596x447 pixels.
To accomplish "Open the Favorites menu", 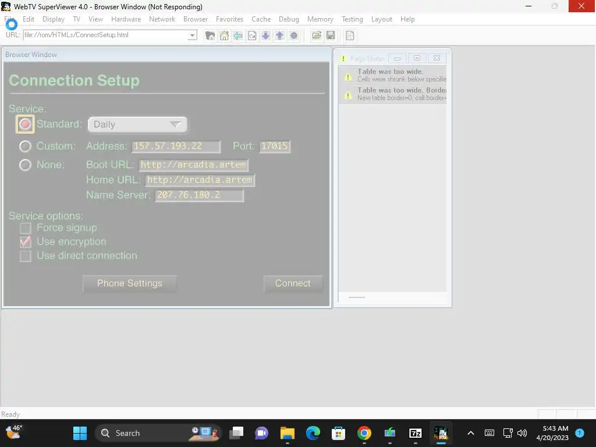I will pos(229,19).
